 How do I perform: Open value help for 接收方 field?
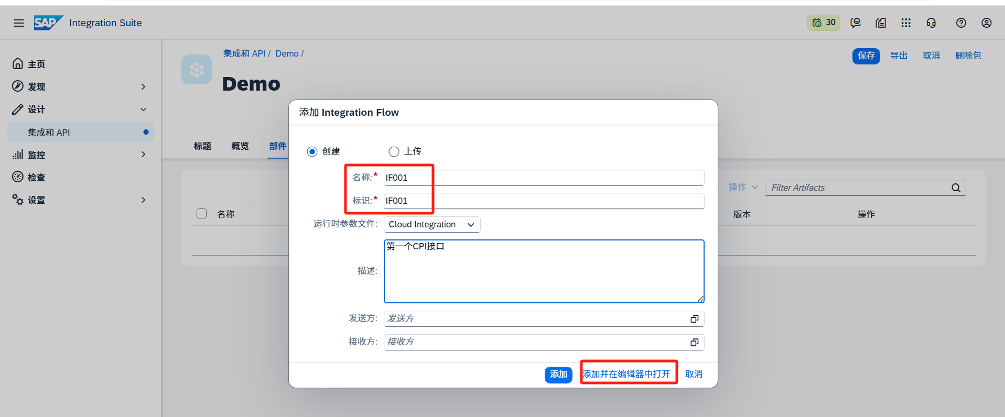695,342
